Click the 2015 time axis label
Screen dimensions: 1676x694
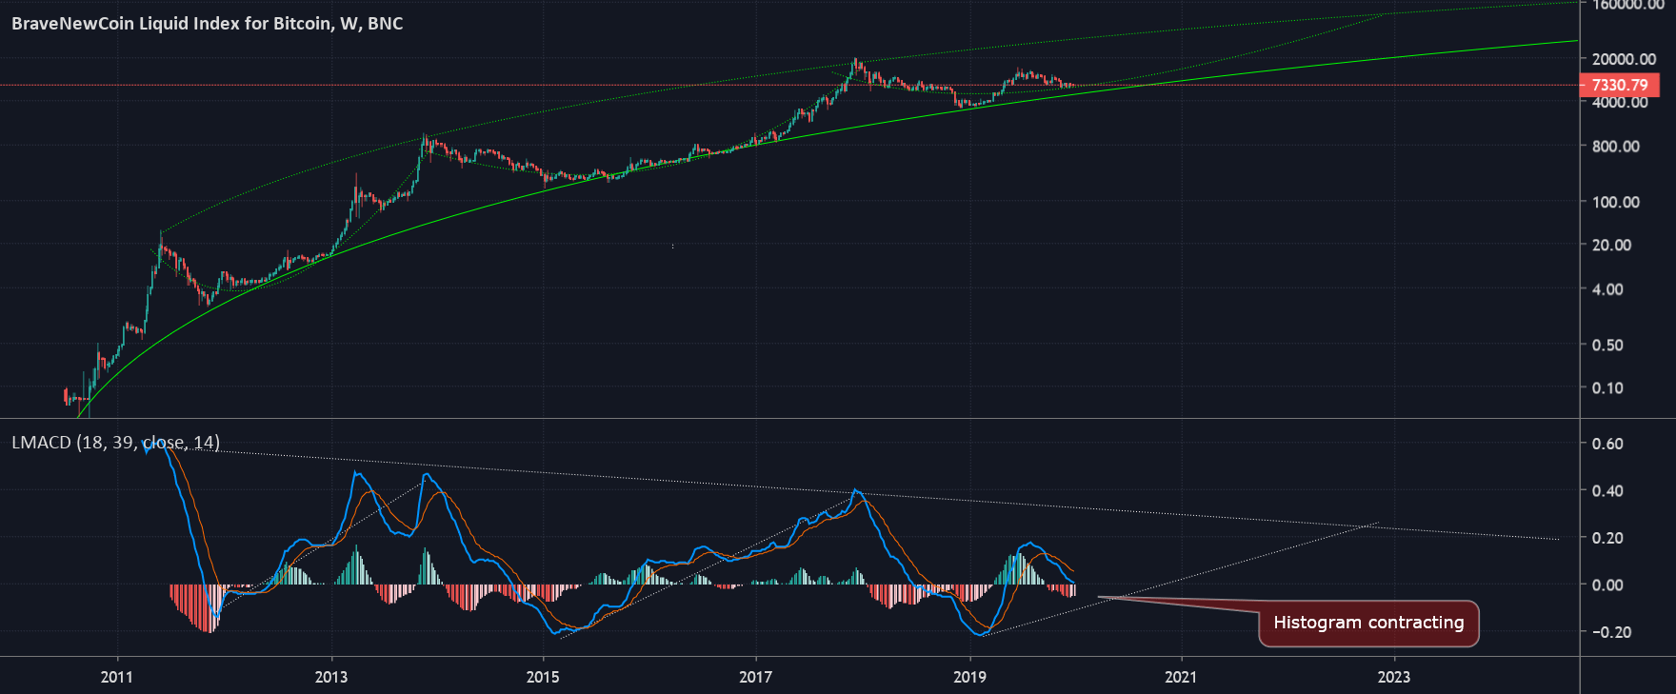tap(543, 677)
